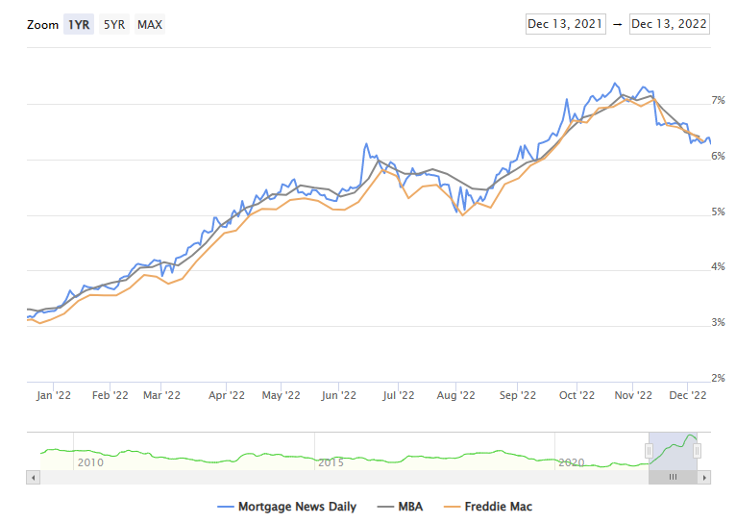Viewport: 736px width, 523px height.
Task: Click the 3% y-axis label
Action: [x=718, y=322]
